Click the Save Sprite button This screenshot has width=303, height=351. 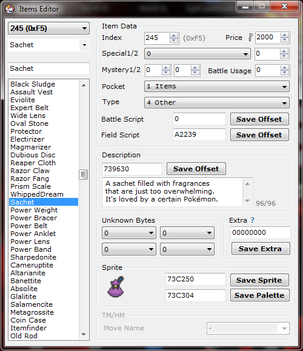(259, 280)
